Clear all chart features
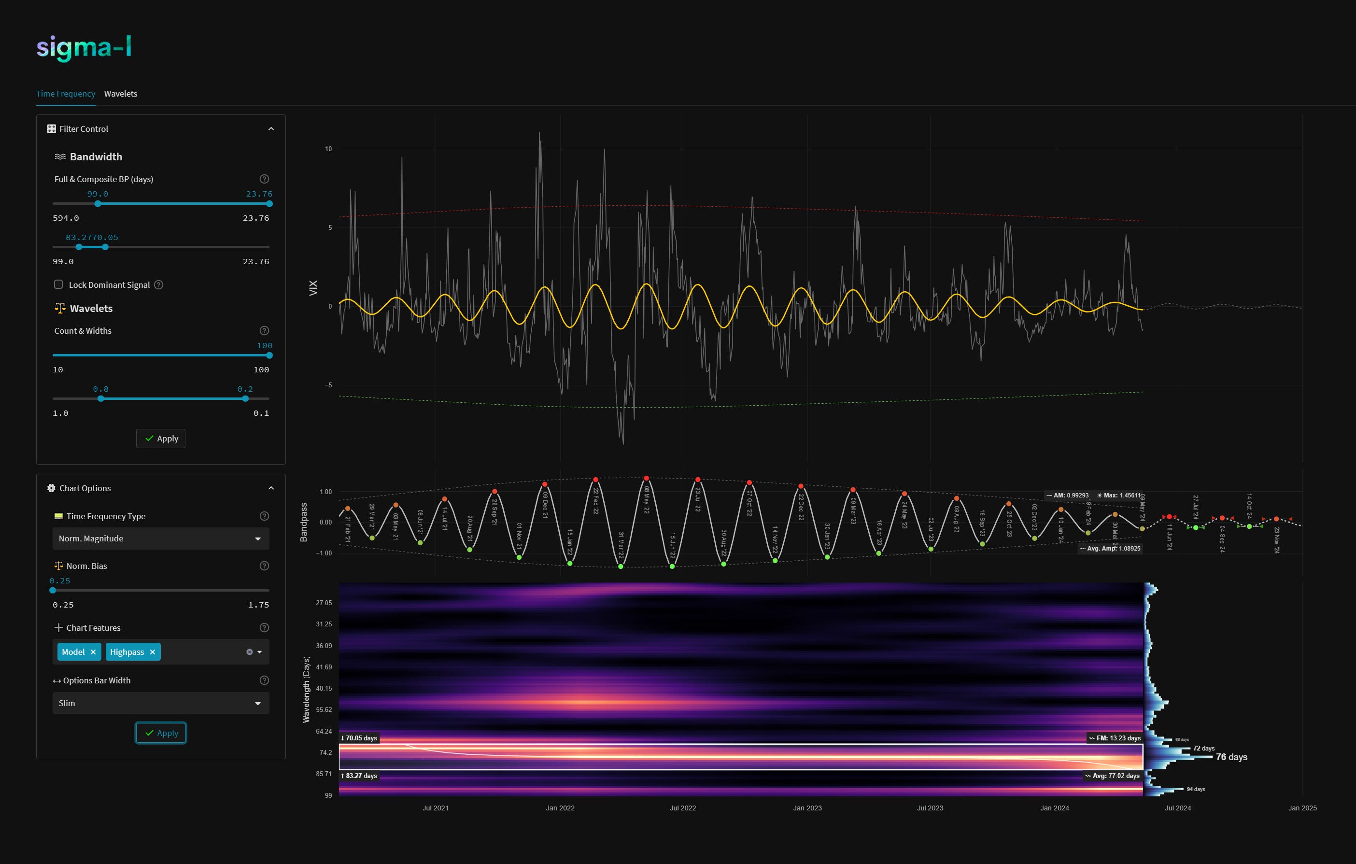This screenshot has height=864, width=1356. point(250,652)
